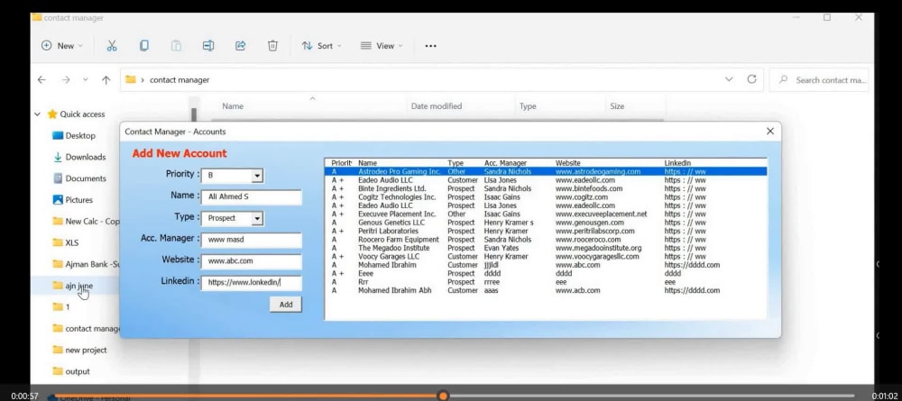Select the Rrr account row
902x401 pixels.
[x=546, y=282]
